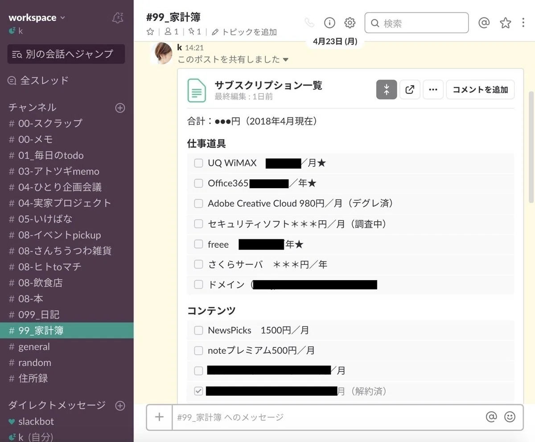Check the Office365 checkbox
This screenshot has height=442, width=535.
click(x=198, y=183)
